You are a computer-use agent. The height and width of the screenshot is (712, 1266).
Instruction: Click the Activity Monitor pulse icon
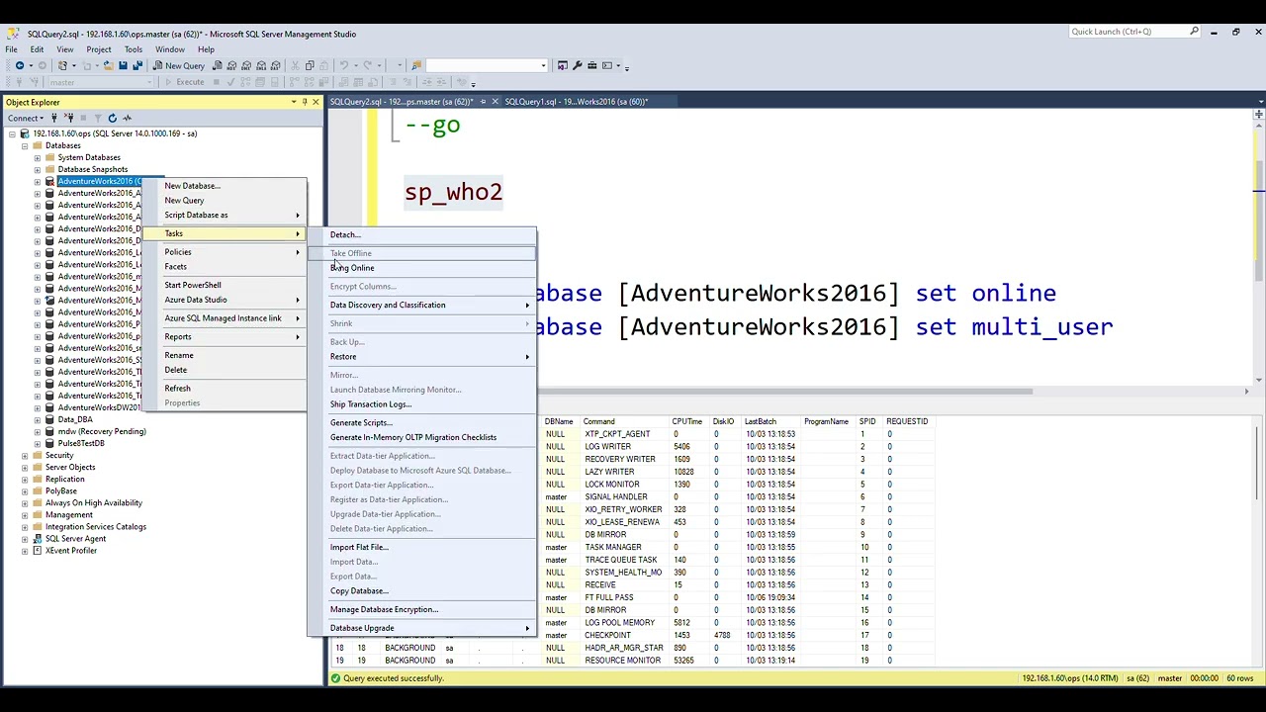(127, 118)
